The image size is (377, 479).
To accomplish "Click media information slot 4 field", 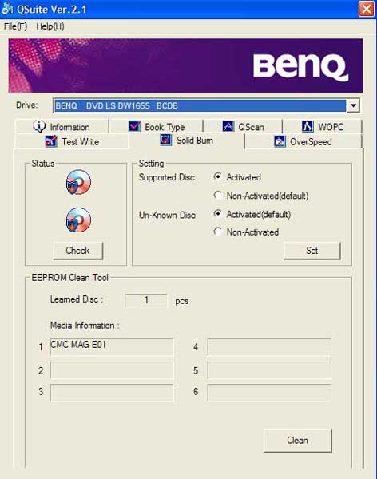I will point(269,347).
